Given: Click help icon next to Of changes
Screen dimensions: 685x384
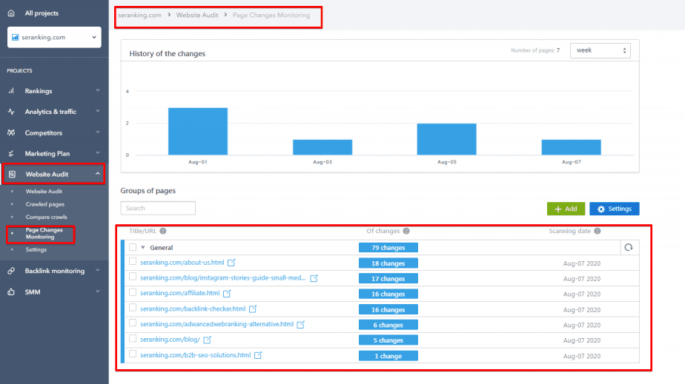Looking at the screenshot, I should [406, 231].
